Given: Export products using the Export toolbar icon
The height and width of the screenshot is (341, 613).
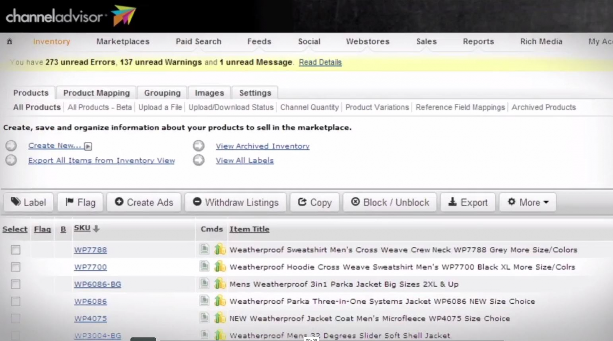Looking at the screenshot, I should click(x=468, y=202).
